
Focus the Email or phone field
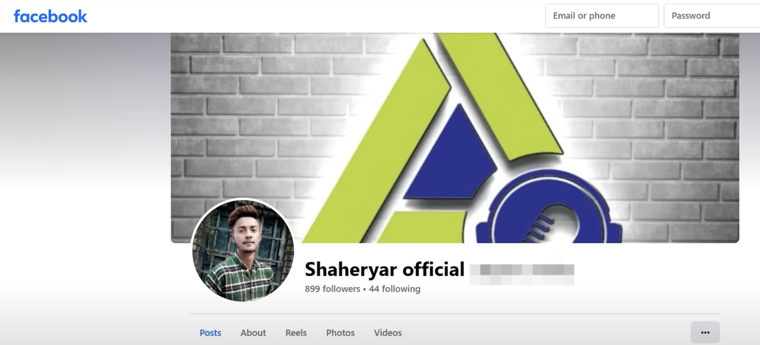pos(602,16)
